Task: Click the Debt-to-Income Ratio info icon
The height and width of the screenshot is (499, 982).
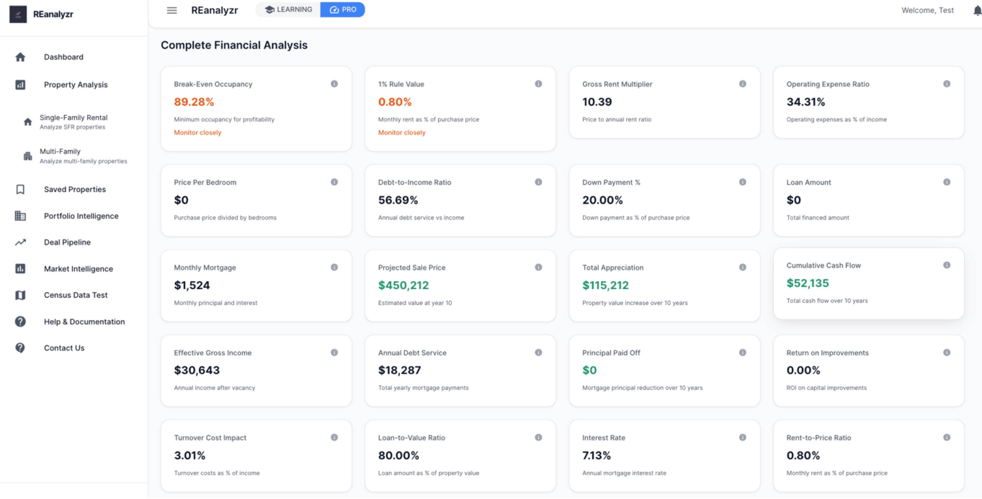Action: tap(538, 182)
